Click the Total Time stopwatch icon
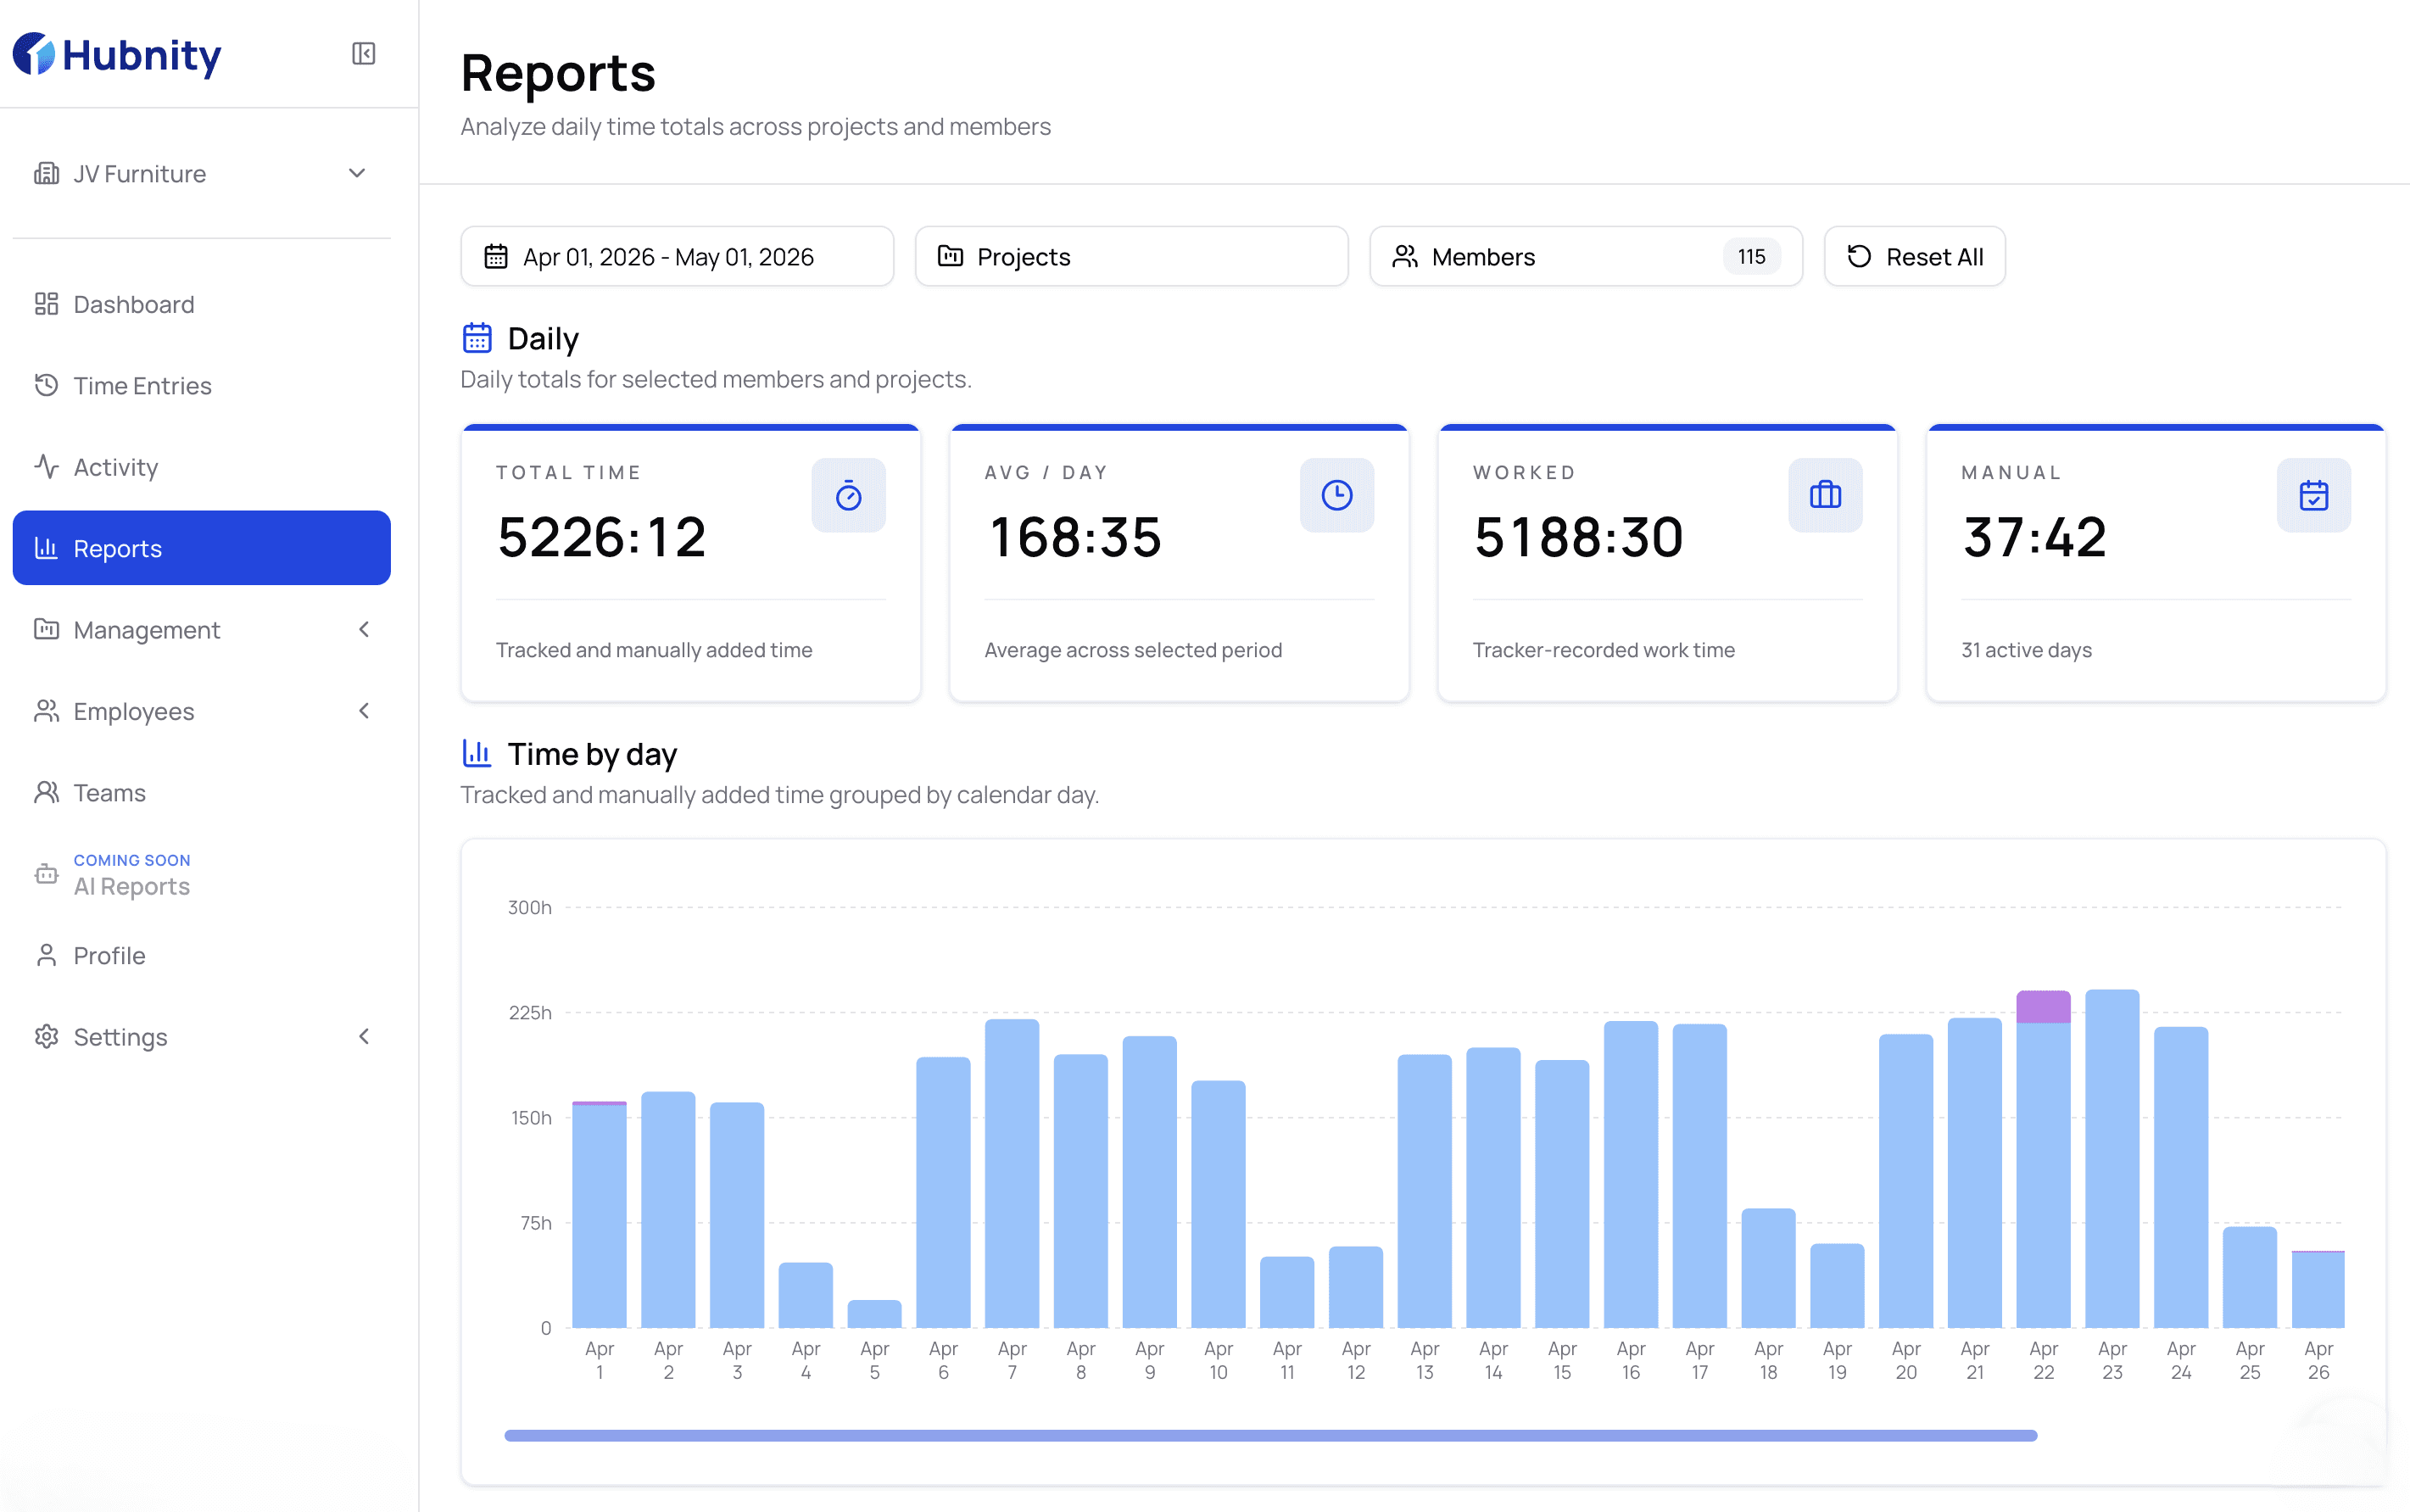This screenshot has width=2410, height=1512. click(x=848, y=495)
